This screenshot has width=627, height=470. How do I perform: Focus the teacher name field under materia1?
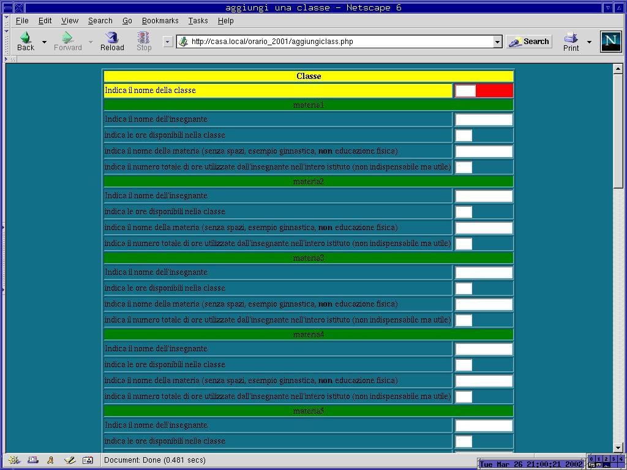[x=483, y=119]
